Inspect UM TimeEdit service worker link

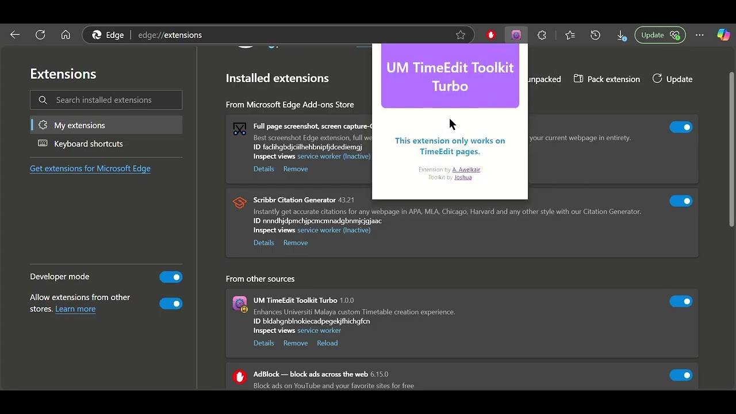click(319, 331)
